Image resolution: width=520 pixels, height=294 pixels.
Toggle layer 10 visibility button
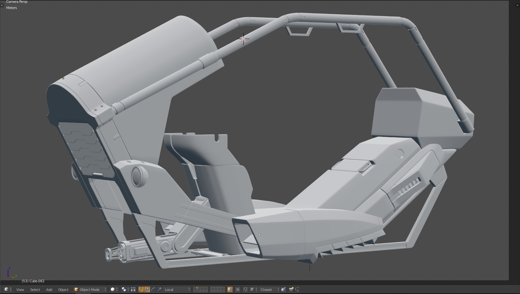pos(223,288)
